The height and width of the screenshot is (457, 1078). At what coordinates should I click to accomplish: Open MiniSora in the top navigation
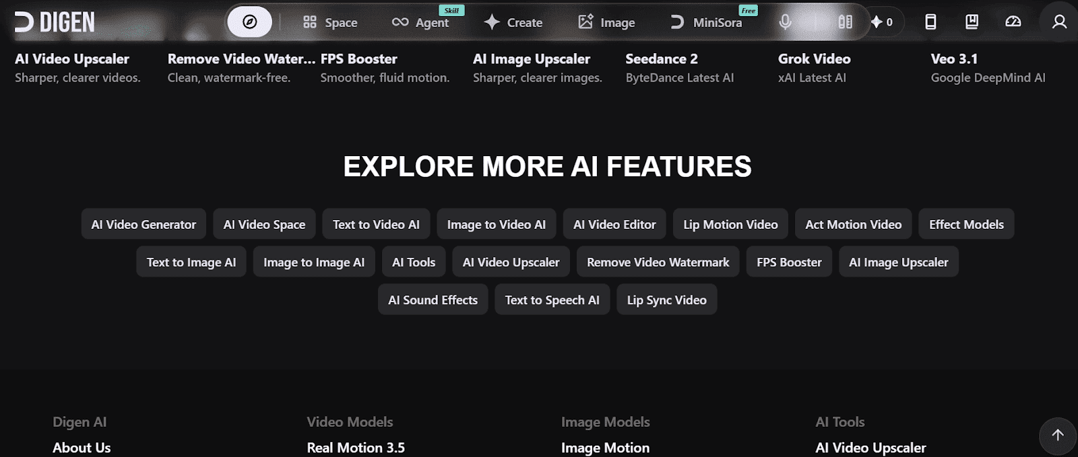[705, 22]
